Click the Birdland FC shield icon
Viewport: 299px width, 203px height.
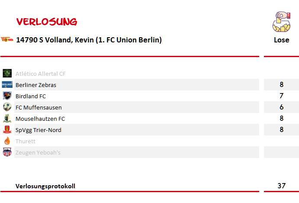coord(7,96)
